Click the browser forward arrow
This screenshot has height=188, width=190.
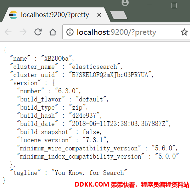tap(23, 32)
